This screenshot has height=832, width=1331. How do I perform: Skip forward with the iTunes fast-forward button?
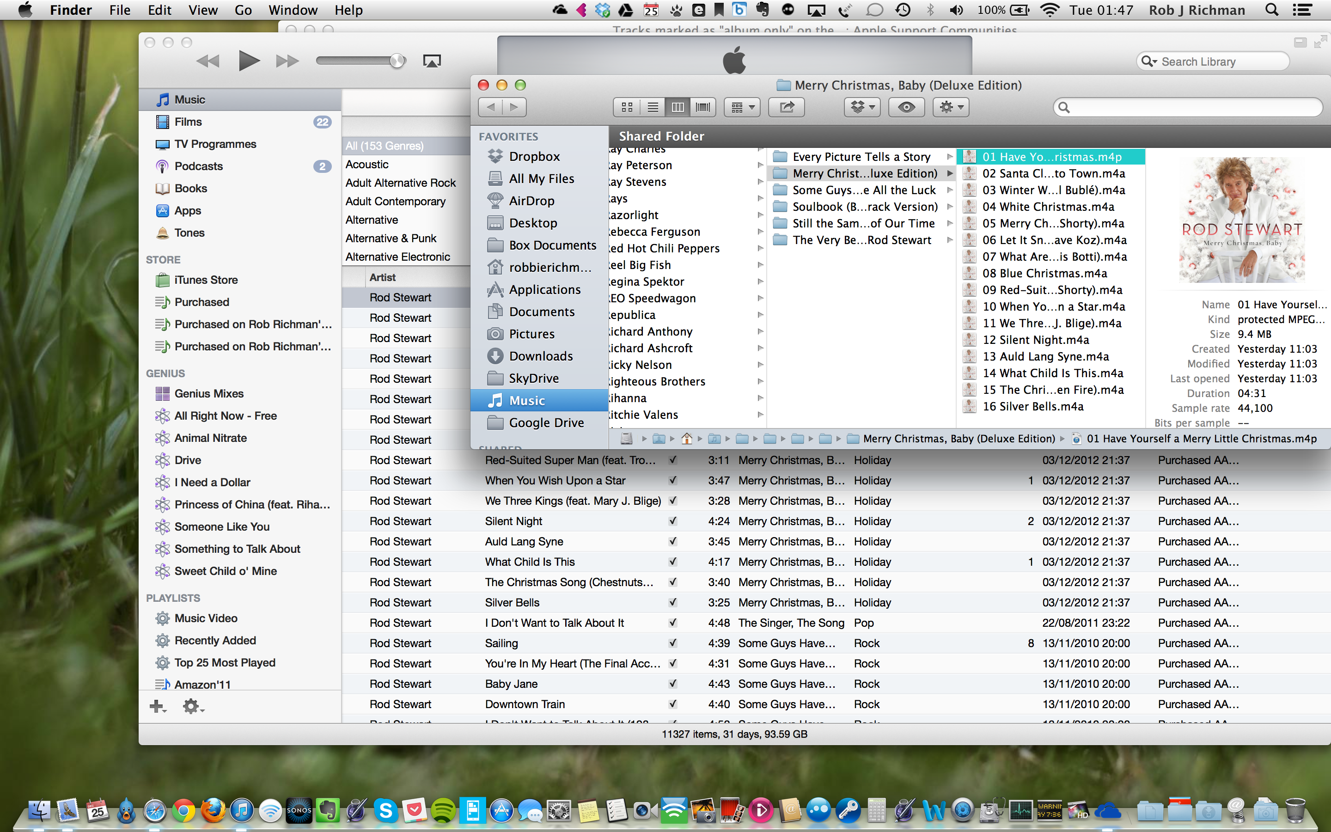tap(287, 61)
